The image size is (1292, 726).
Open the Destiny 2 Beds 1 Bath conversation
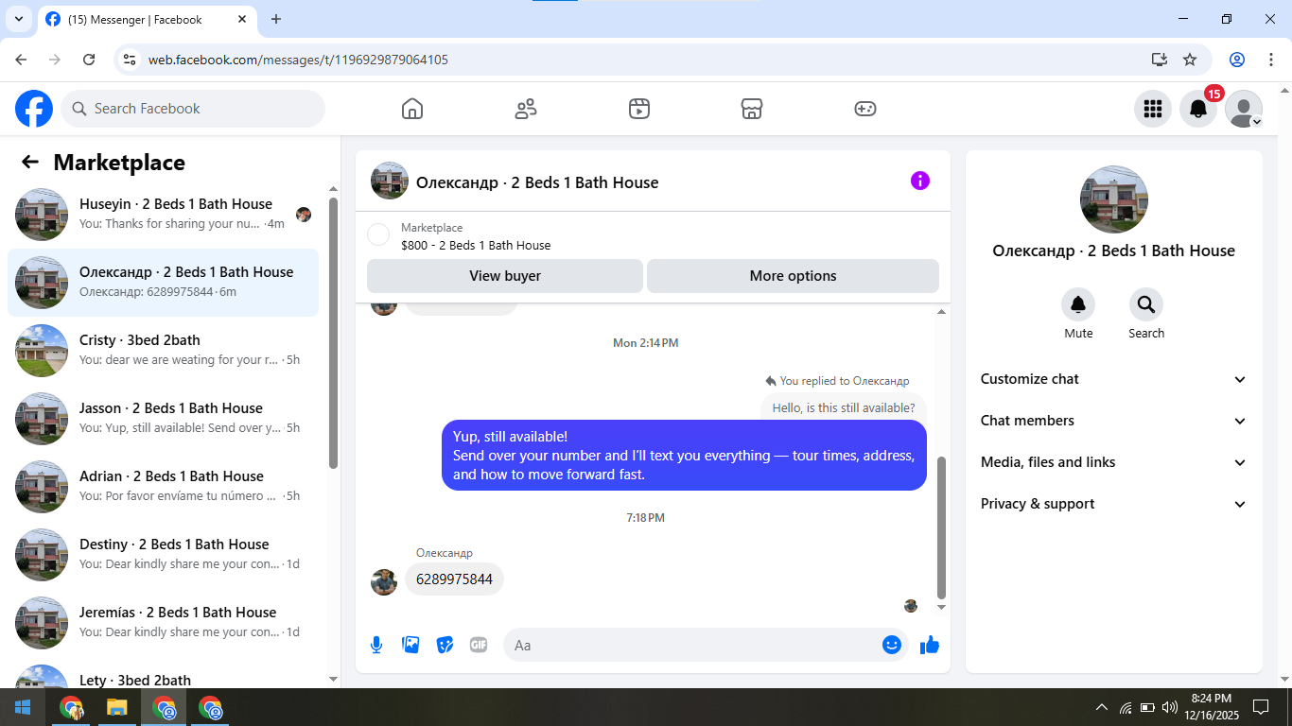click(163, 555)
